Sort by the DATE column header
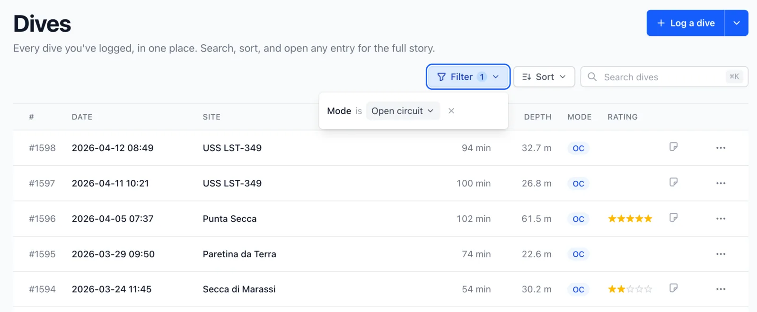757x312 pixels. 82,117
